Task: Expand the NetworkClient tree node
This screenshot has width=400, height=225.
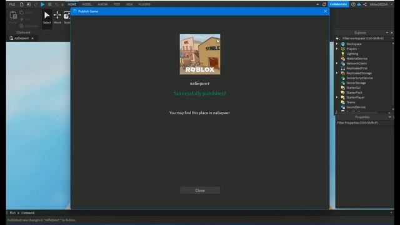Action: click(337, 63)
